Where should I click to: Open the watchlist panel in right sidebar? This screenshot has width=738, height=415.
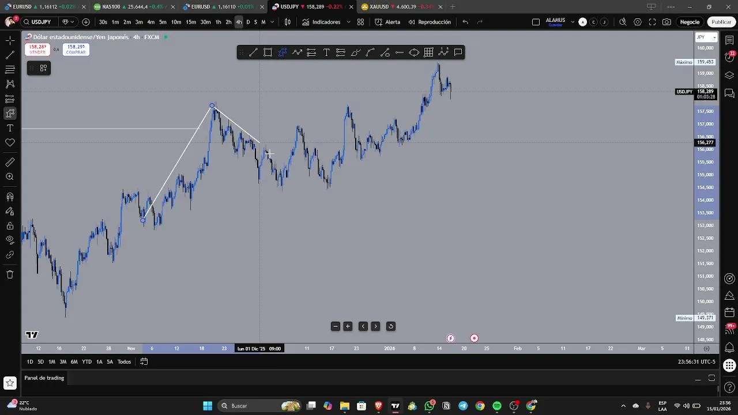(x=729, y=40)
